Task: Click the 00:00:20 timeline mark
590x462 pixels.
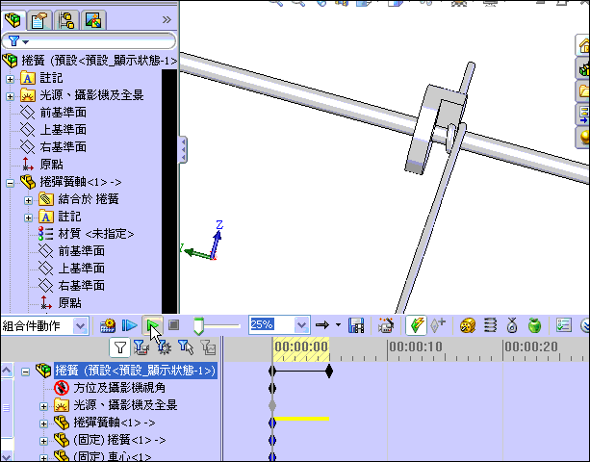Action: (x=531, y=346)
